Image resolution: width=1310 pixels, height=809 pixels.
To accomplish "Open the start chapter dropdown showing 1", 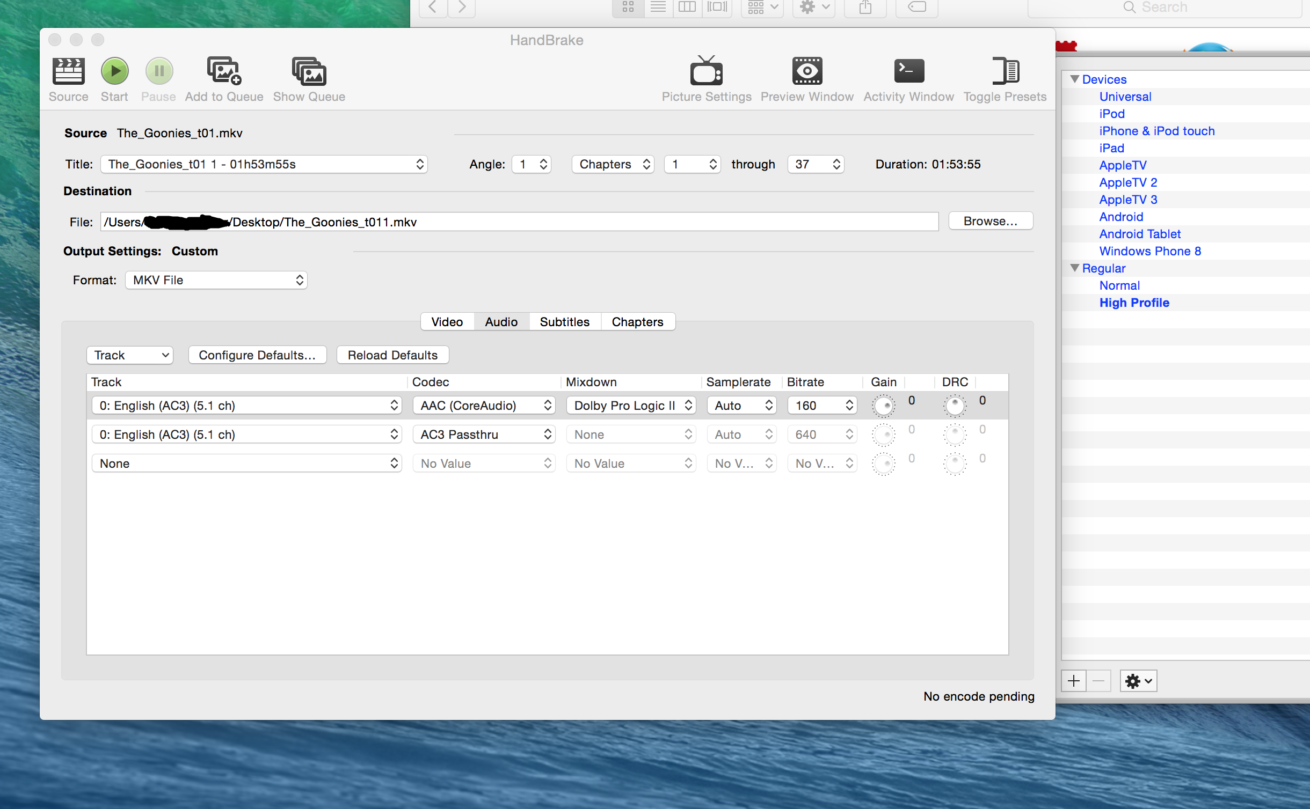I will (692, 164).
